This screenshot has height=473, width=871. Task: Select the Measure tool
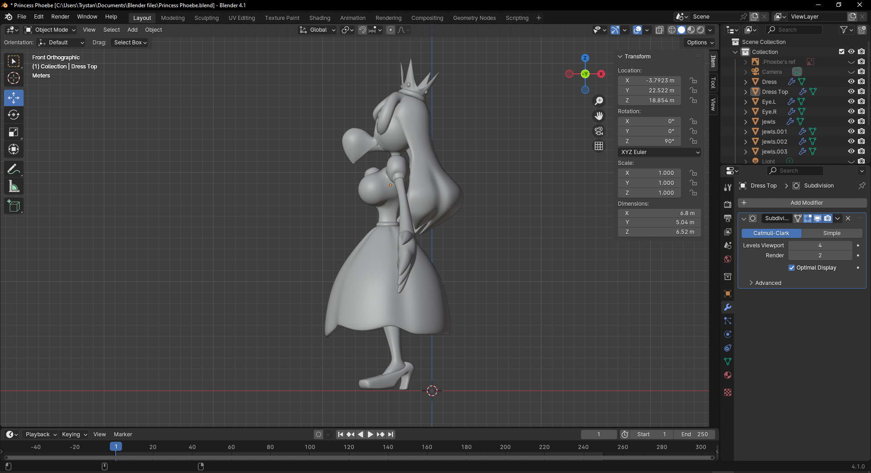point(14,187)
